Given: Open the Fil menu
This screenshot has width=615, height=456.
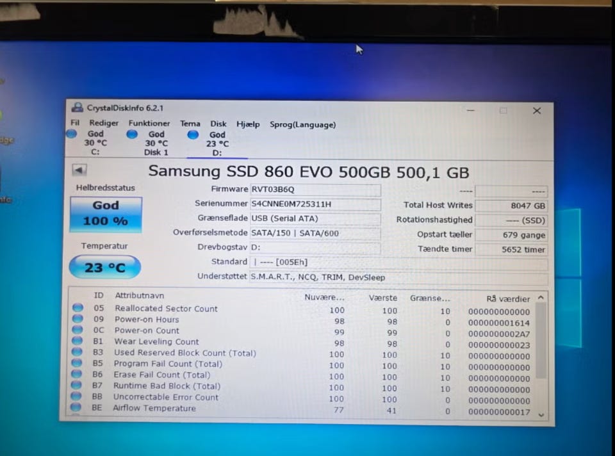Looking at the screenshot, I should 75,123.
